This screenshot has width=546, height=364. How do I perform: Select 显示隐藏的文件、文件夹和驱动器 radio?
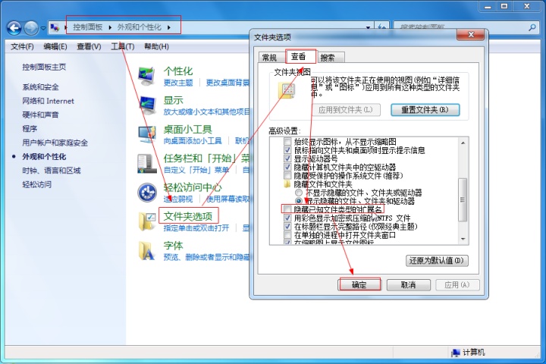tap(299, 201)
